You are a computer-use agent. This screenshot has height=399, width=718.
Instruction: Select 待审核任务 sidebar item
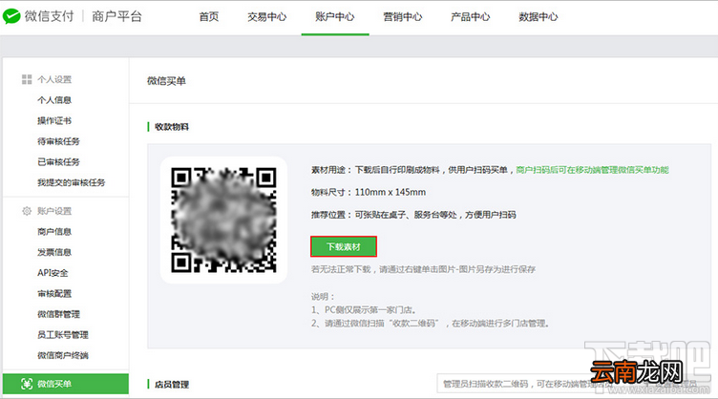(58, 141)
